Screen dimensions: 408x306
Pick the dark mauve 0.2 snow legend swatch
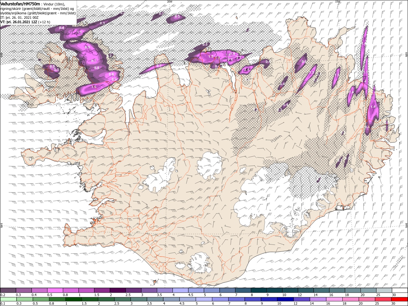click(8, 290)
